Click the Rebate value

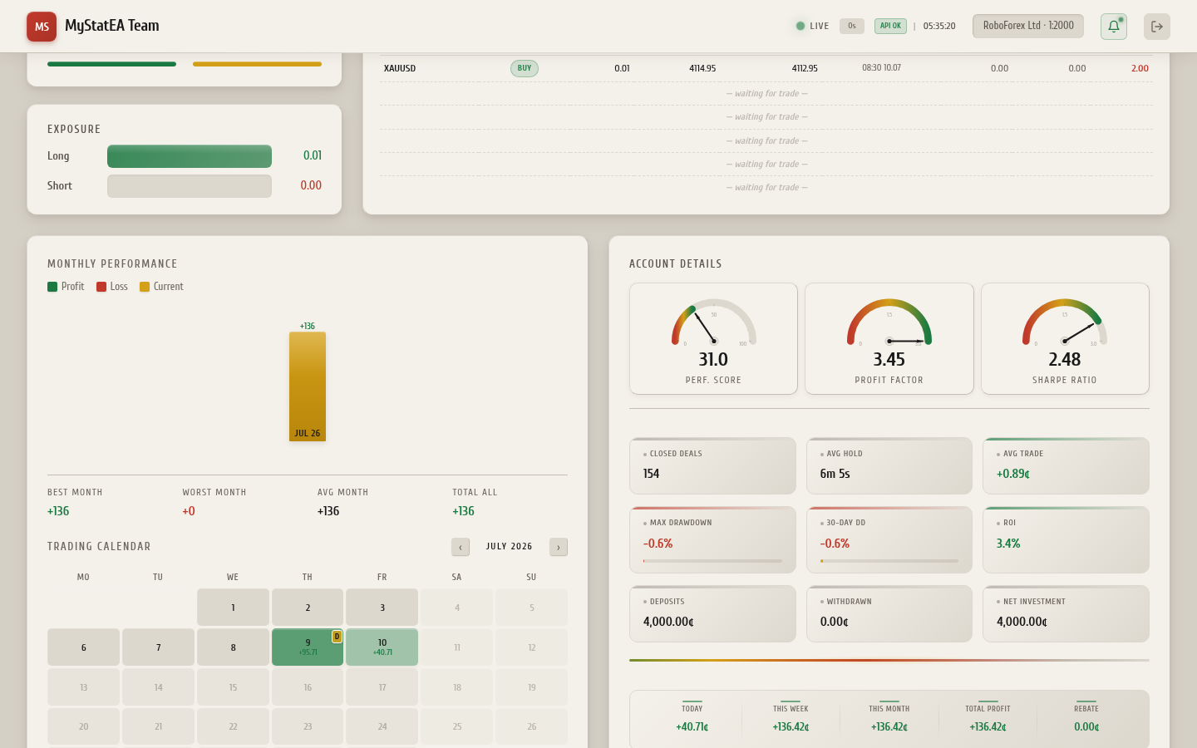[x=1086, y=727]
